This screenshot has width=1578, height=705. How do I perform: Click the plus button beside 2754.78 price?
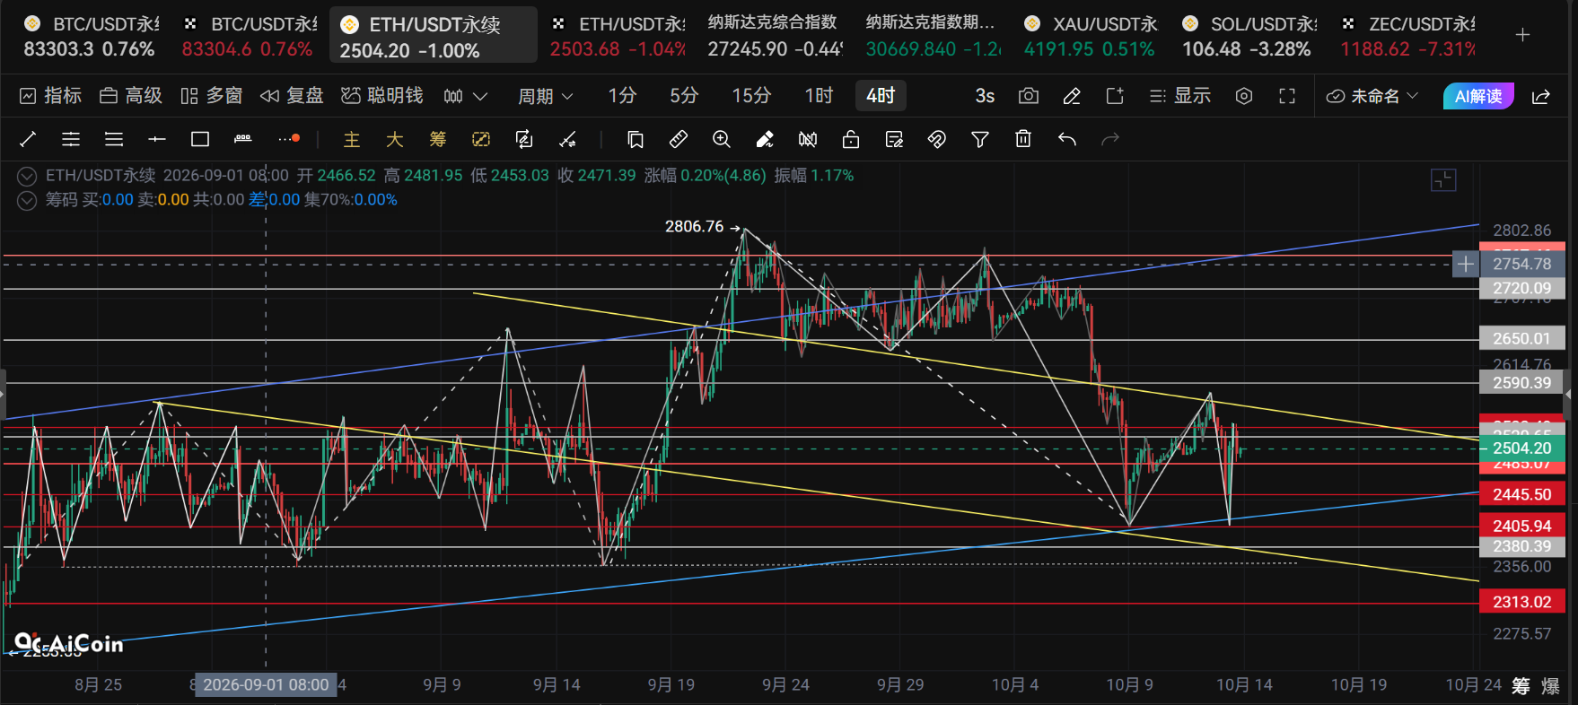click(1465, 265)
